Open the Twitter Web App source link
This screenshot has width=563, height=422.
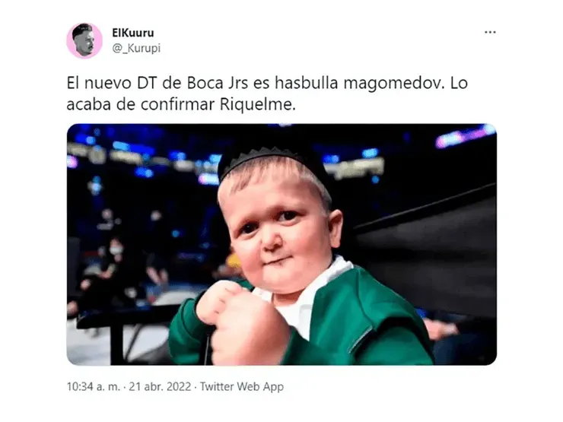pos(242,386)
